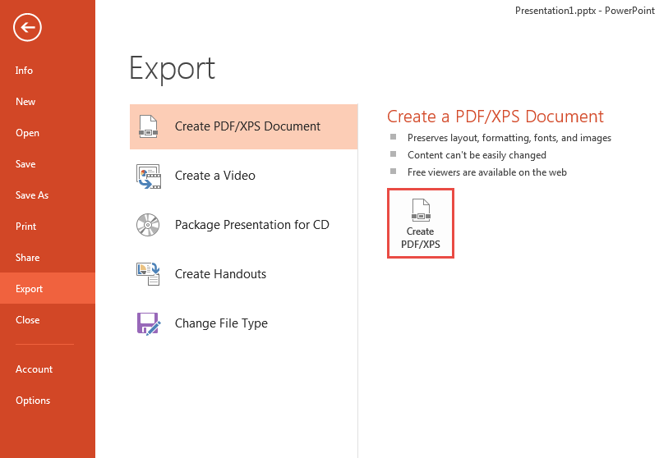The image size is (659, 458).
Task: Select the Export sidebar item
Action: click(x=30, y=289)
